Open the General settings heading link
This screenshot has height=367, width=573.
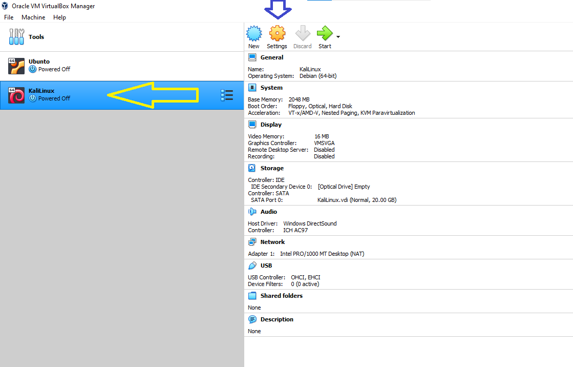[x=272, y=57]
